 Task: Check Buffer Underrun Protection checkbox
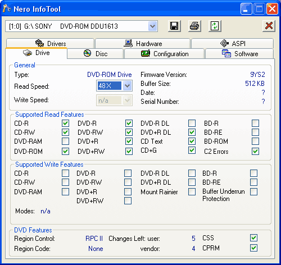pyautogui.click(x=253, y=191)
